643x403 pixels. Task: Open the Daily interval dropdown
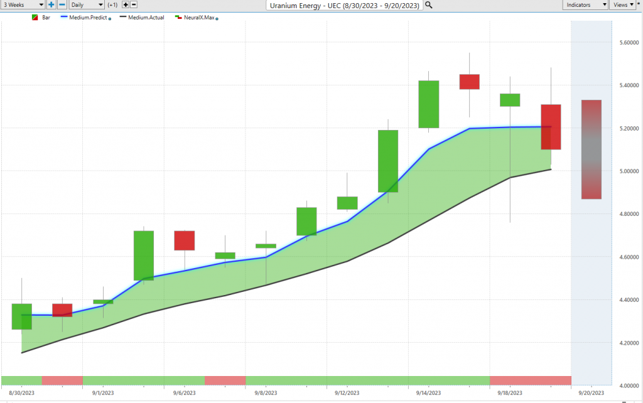tap(87, 5)
